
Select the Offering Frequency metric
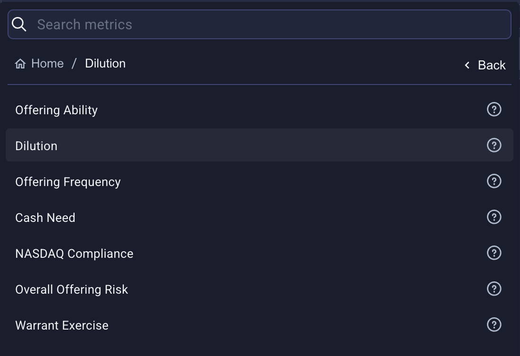tap(68, 182)
